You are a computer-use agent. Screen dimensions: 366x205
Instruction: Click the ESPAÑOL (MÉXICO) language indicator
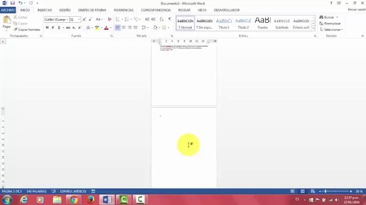(73, 191)
